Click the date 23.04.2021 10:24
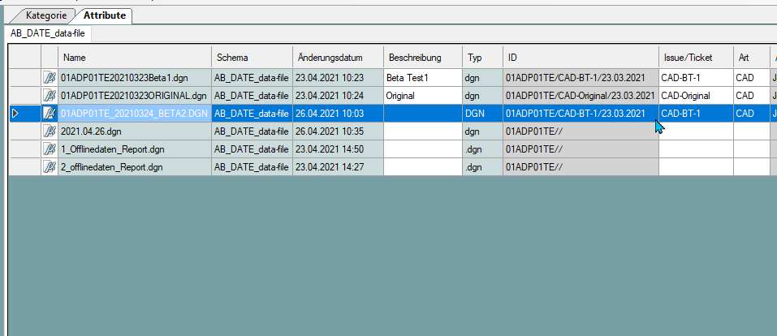This screenshot has height=336, width=777. coord(330,96)
